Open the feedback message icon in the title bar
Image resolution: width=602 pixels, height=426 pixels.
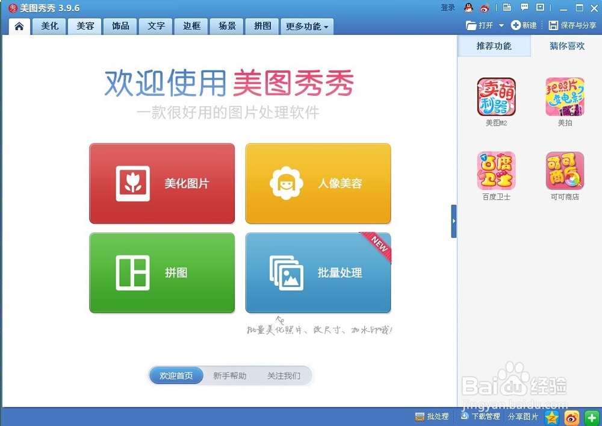click(x=526, y=8)
